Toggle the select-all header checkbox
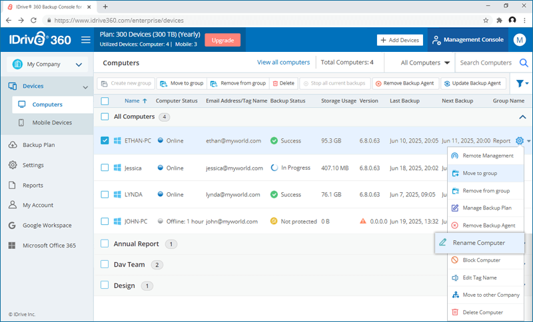 point(105,100)
